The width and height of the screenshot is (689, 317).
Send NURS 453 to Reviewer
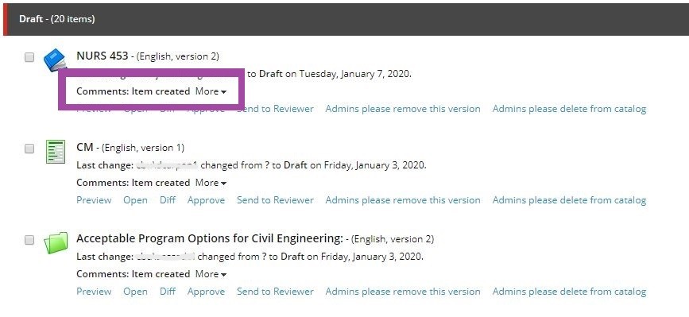(x=275, y=109)
